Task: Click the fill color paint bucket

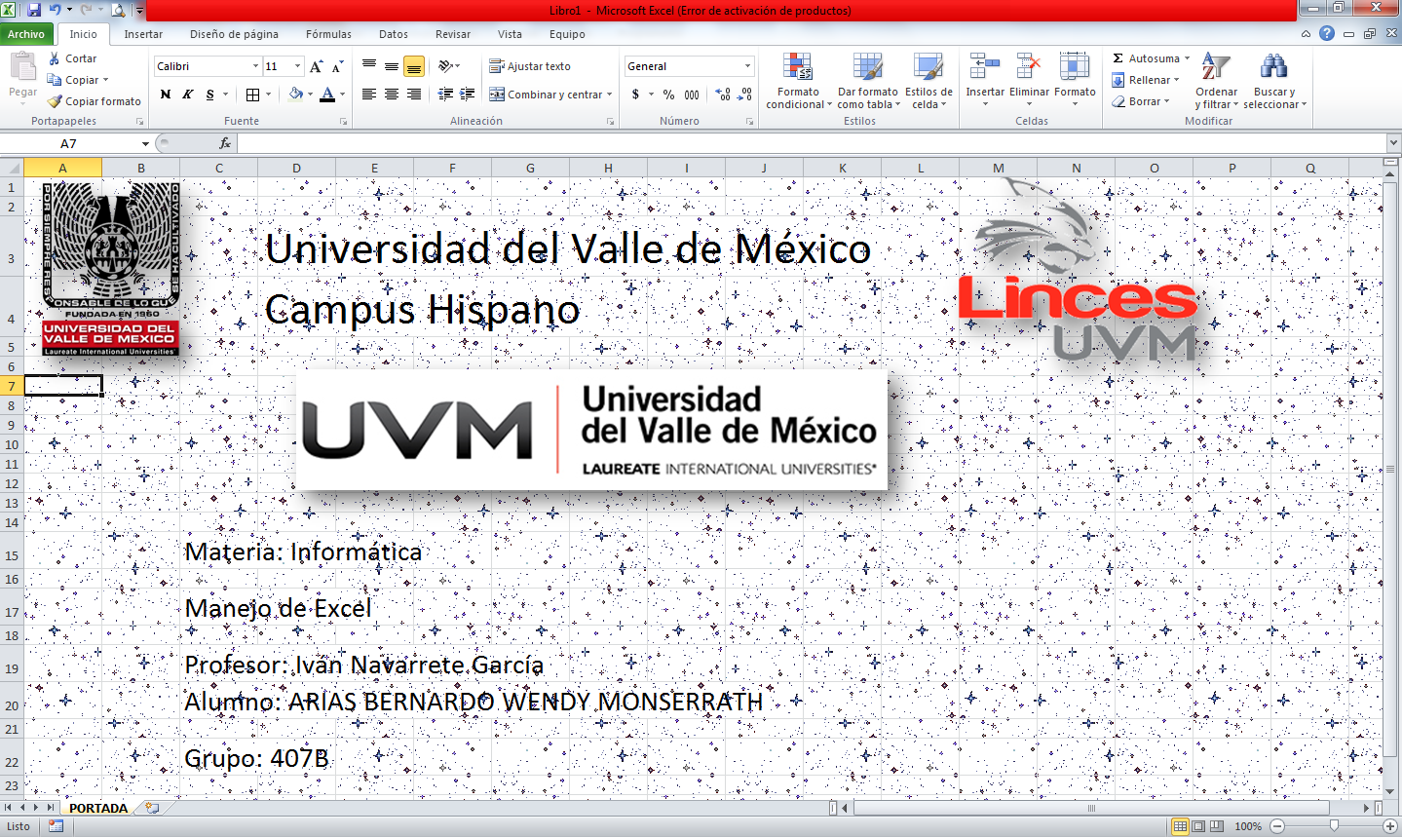Action: pyautogui.click(x=296, y=95)
